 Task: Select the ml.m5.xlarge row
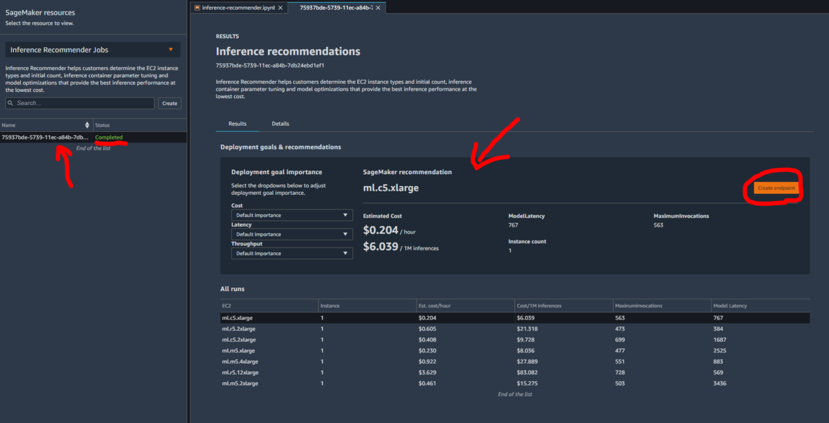515,350
